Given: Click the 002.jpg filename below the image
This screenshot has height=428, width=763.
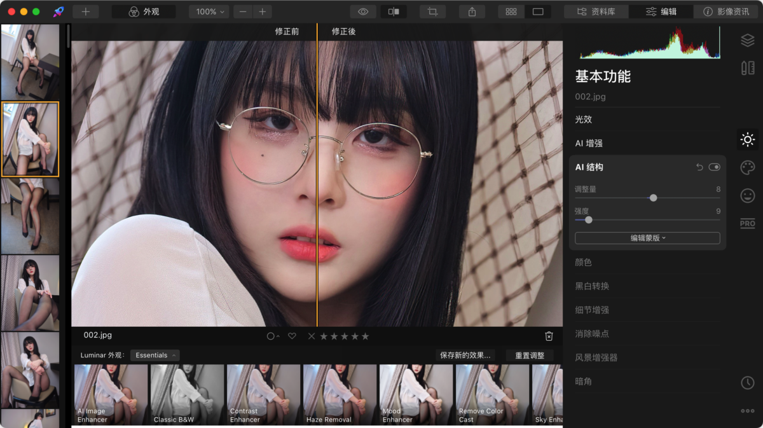Looking at the screenshot, I should coord(97,335).
